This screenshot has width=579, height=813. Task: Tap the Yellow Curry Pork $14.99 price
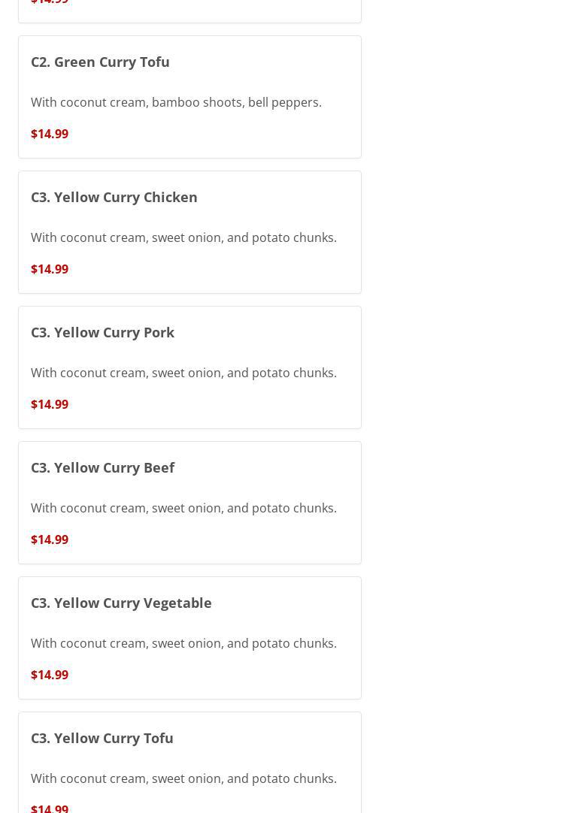(x=50, y=404)
